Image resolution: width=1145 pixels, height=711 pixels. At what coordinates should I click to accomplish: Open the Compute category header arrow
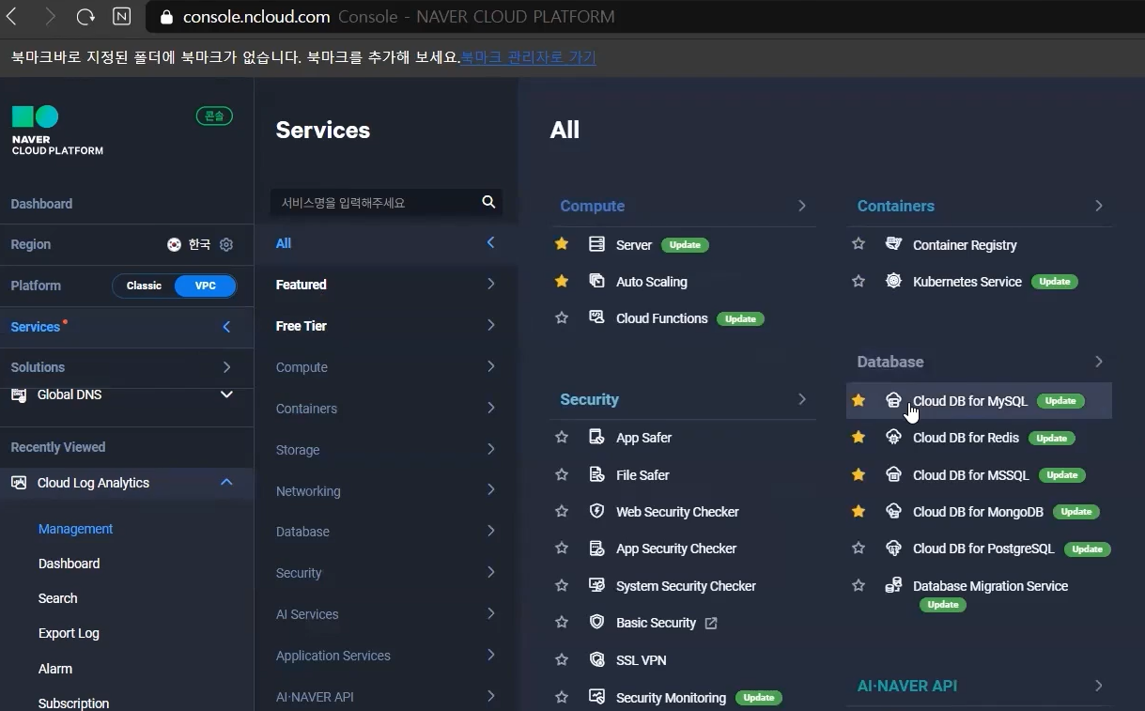click(x=802, y=206)
